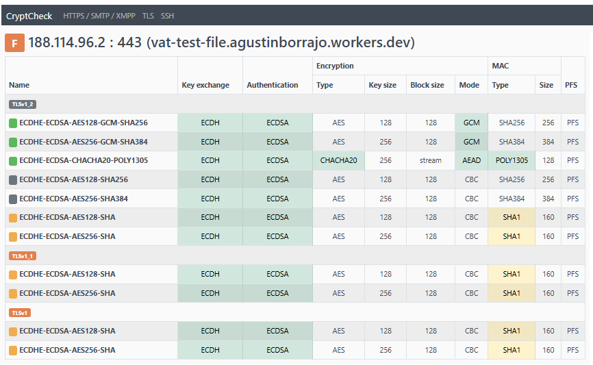Click the gray indicator beside ECDHE-ECDSA-AES256-SHA384

[x=13, y=199]
